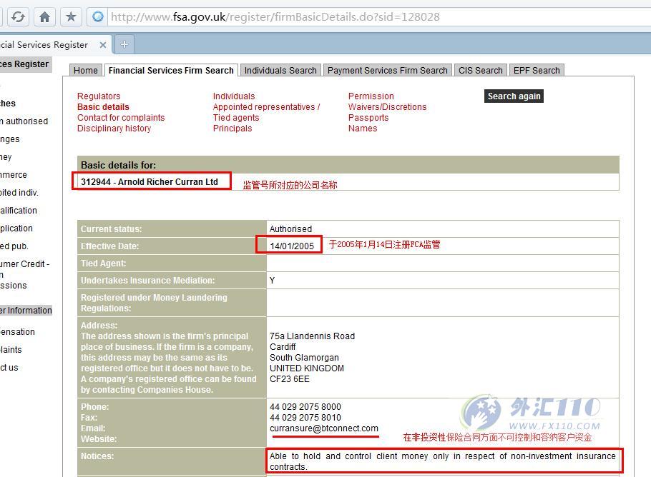Open sidebar link ending 'umer Credit -'
Image resolution: width=651 pixels, height=477 pixels.
[25, 264]
